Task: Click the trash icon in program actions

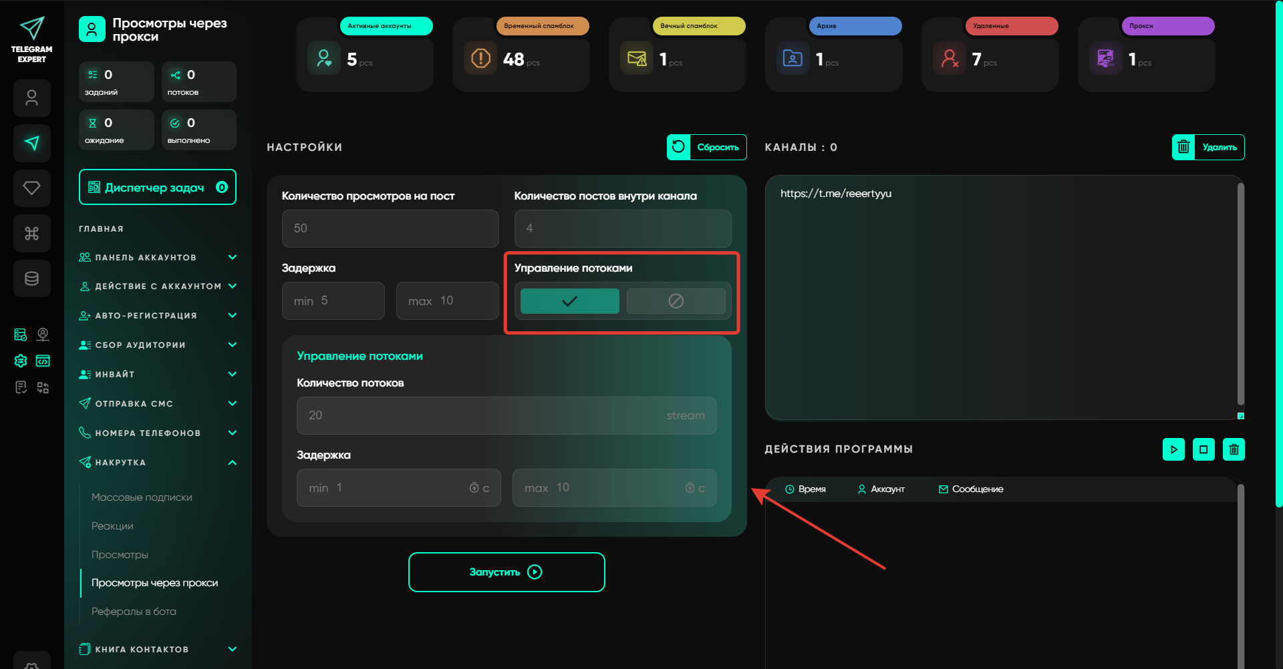Action: (1234, 449)
